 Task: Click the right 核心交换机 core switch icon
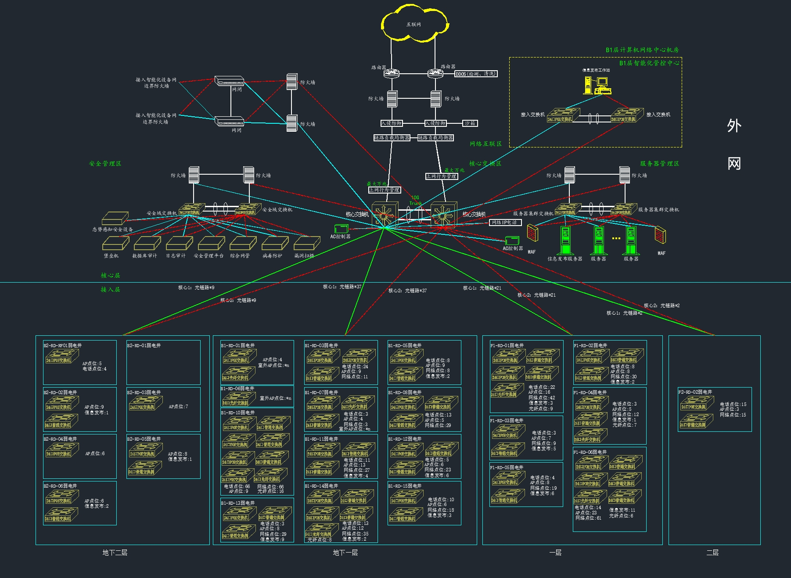pos(443,215)
